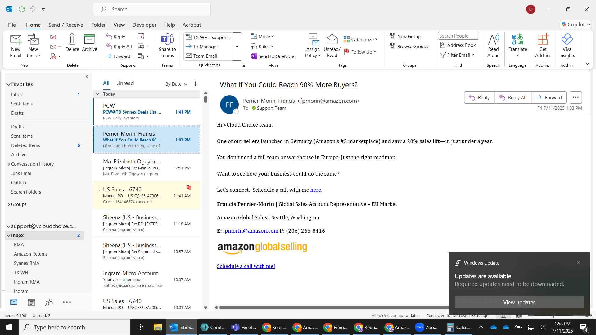
Task: Click the Assign Policy icon
Action: click(314, 39)
